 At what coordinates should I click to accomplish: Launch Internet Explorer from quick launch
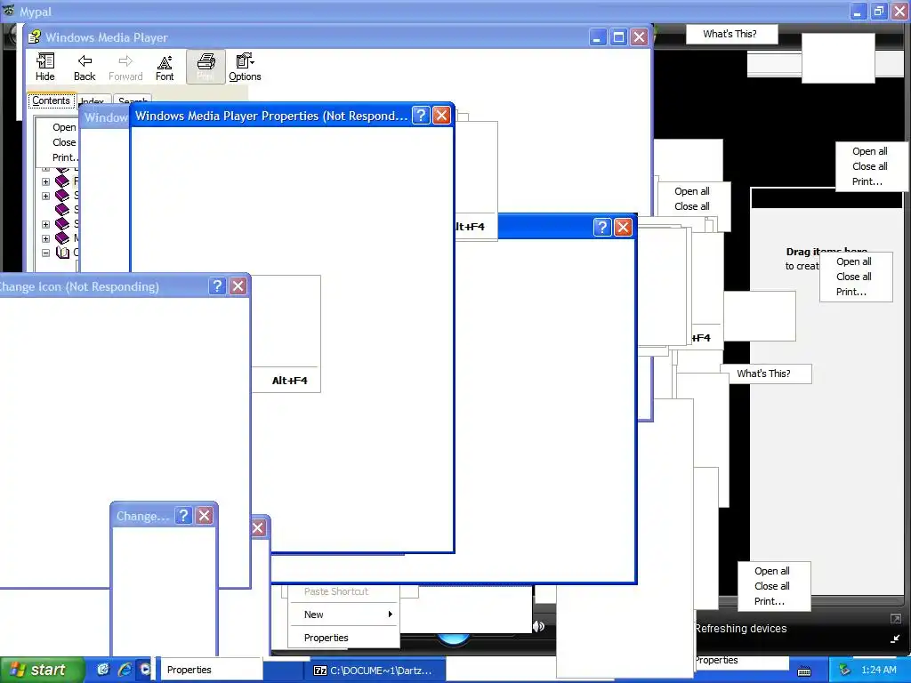pos(125,669)
